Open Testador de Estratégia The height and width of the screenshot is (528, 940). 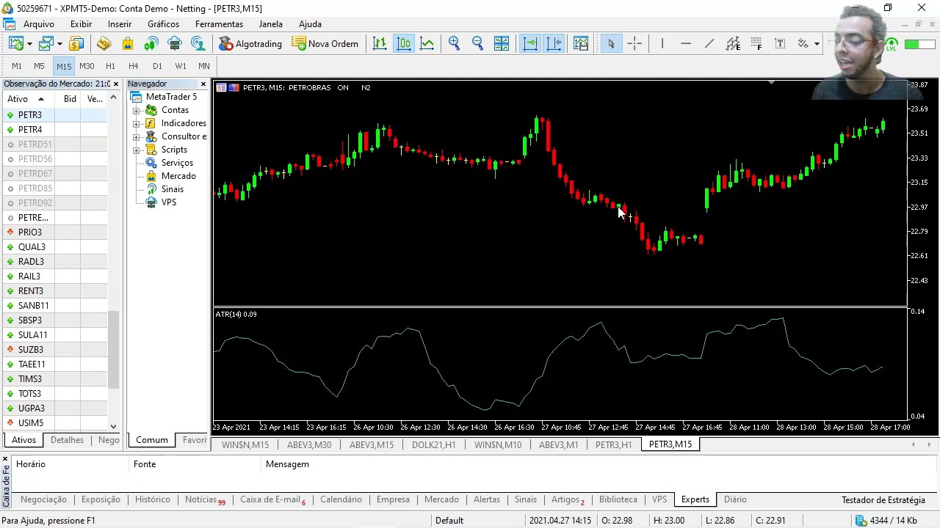883,500
